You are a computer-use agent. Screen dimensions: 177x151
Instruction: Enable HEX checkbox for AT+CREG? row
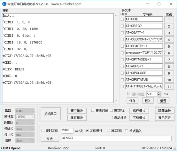tap(122, 26)
